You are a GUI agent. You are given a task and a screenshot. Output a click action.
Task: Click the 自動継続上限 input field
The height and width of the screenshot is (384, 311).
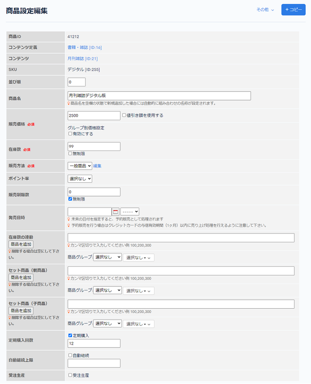pyautogui.click(x=94, y=363)
